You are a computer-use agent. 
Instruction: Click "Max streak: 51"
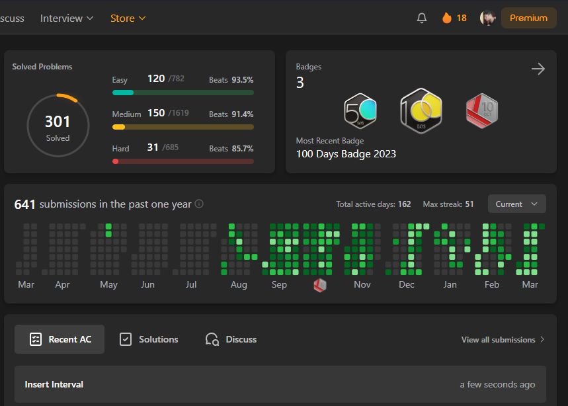pos(448,204)
